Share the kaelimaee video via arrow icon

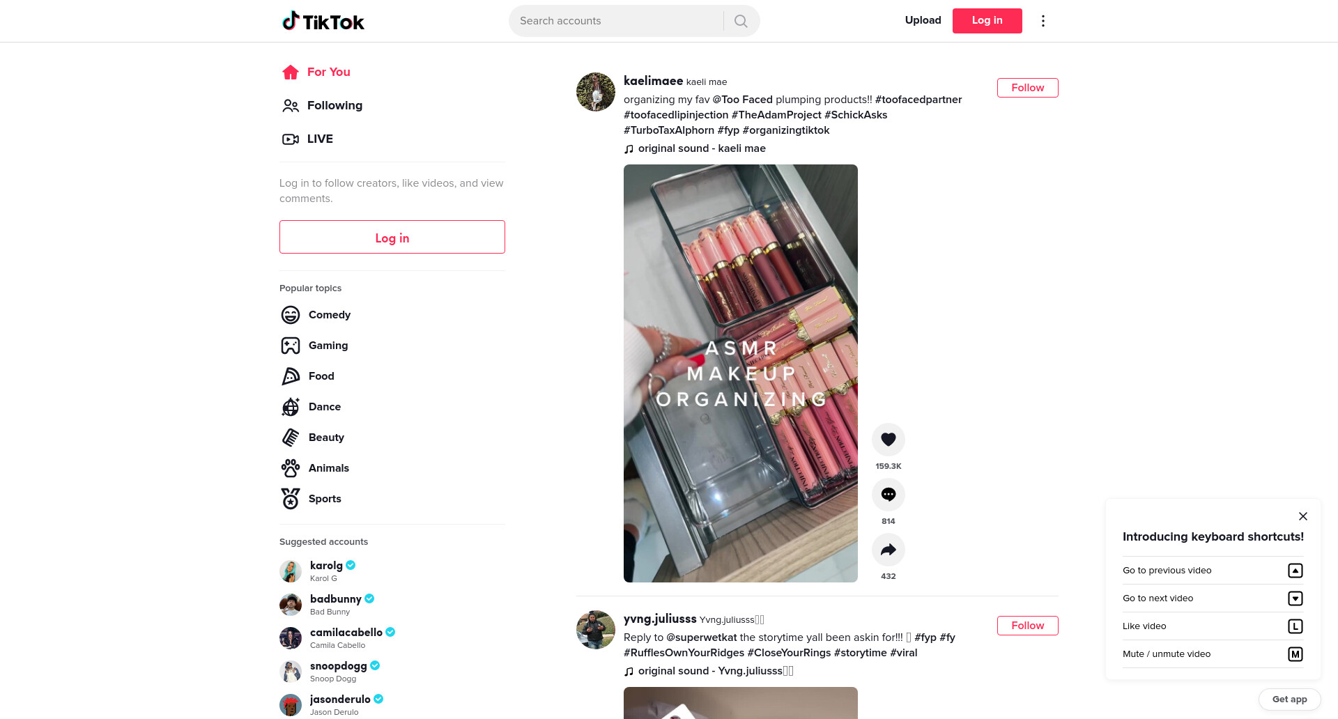[888, 550]
